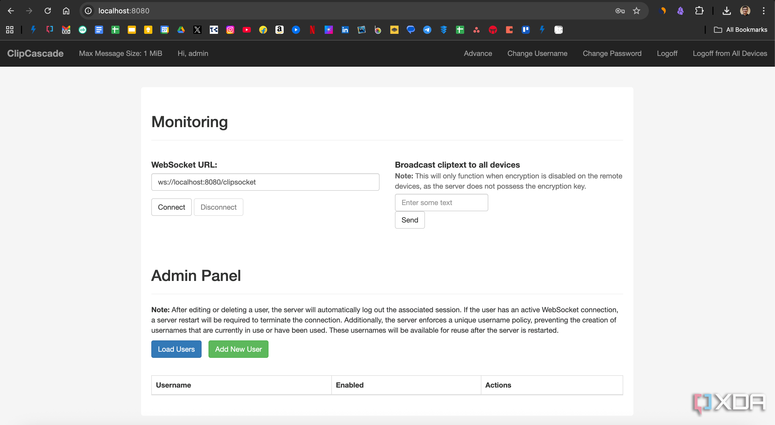
Task: Reload the page
Action: tap(47, 11)
